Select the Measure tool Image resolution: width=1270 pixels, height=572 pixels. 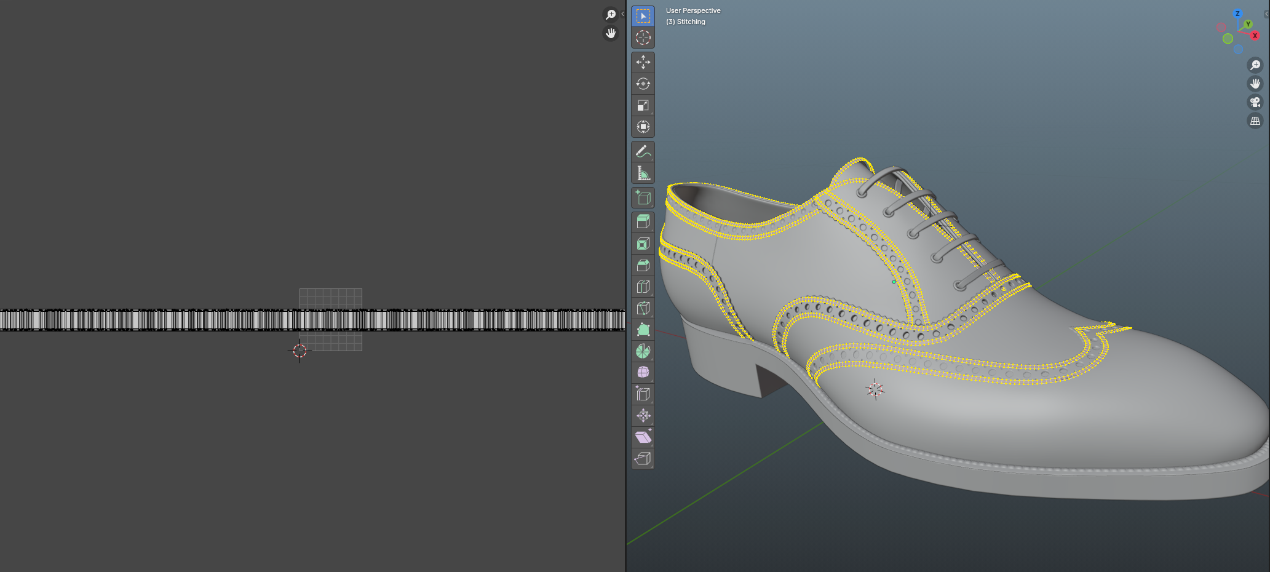643,173
